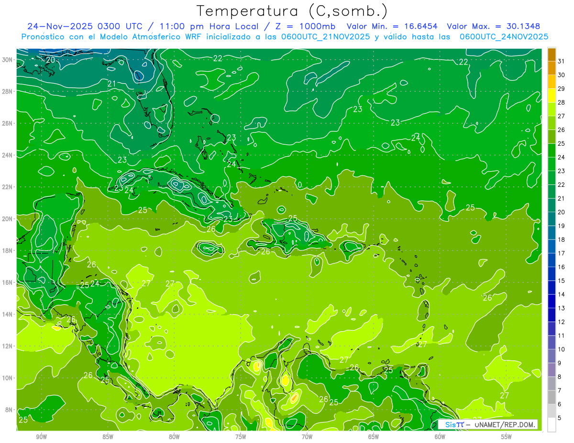This screenshot has height=443, width=574.
Task: Pick the yellow color-scale segment between 28 and 29
Action: pyautogui.click(x=552, y=96)
